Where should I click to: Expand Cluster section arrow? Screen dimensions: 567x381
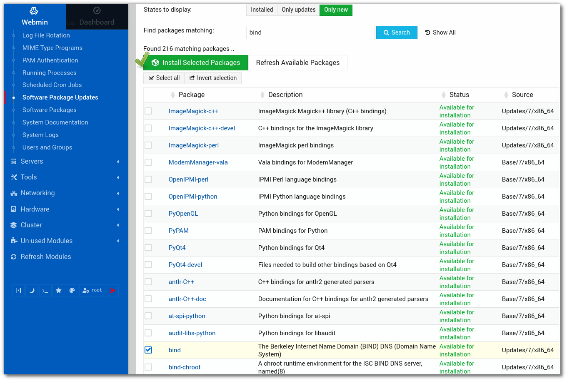coord(118,225)
